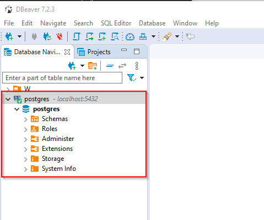The width and height of the screenshot is (264, 220).
Task: Open navigator New Connection dropdown arrow
Action: [x=82, y=66]
